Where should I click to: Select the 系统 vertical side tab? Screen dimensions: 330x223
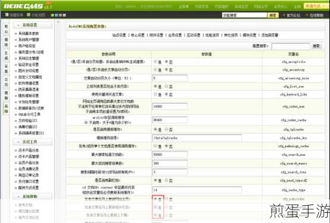tap(7, 109)
